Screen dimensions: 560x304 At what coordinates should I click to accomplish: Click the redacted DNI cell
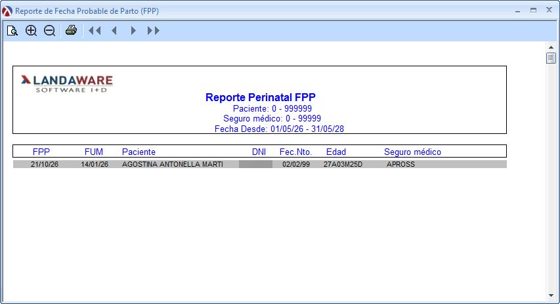(256, 164)
